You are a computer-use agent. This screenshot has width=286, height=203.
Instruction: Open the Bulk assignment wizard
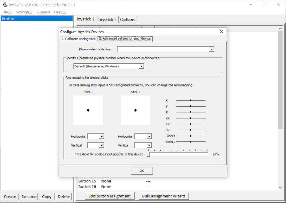pos(164,196)
